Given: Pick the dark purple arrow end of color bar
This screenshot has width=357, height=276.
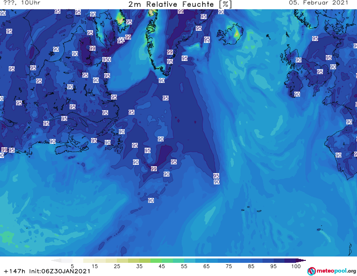Looking at the screenshot, I should 301,260.
